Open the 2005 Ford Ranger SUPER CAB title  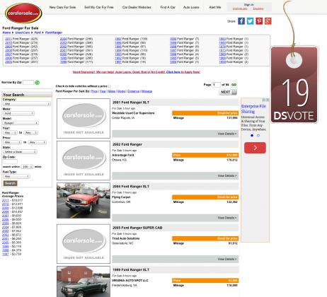tap(137, 228)
